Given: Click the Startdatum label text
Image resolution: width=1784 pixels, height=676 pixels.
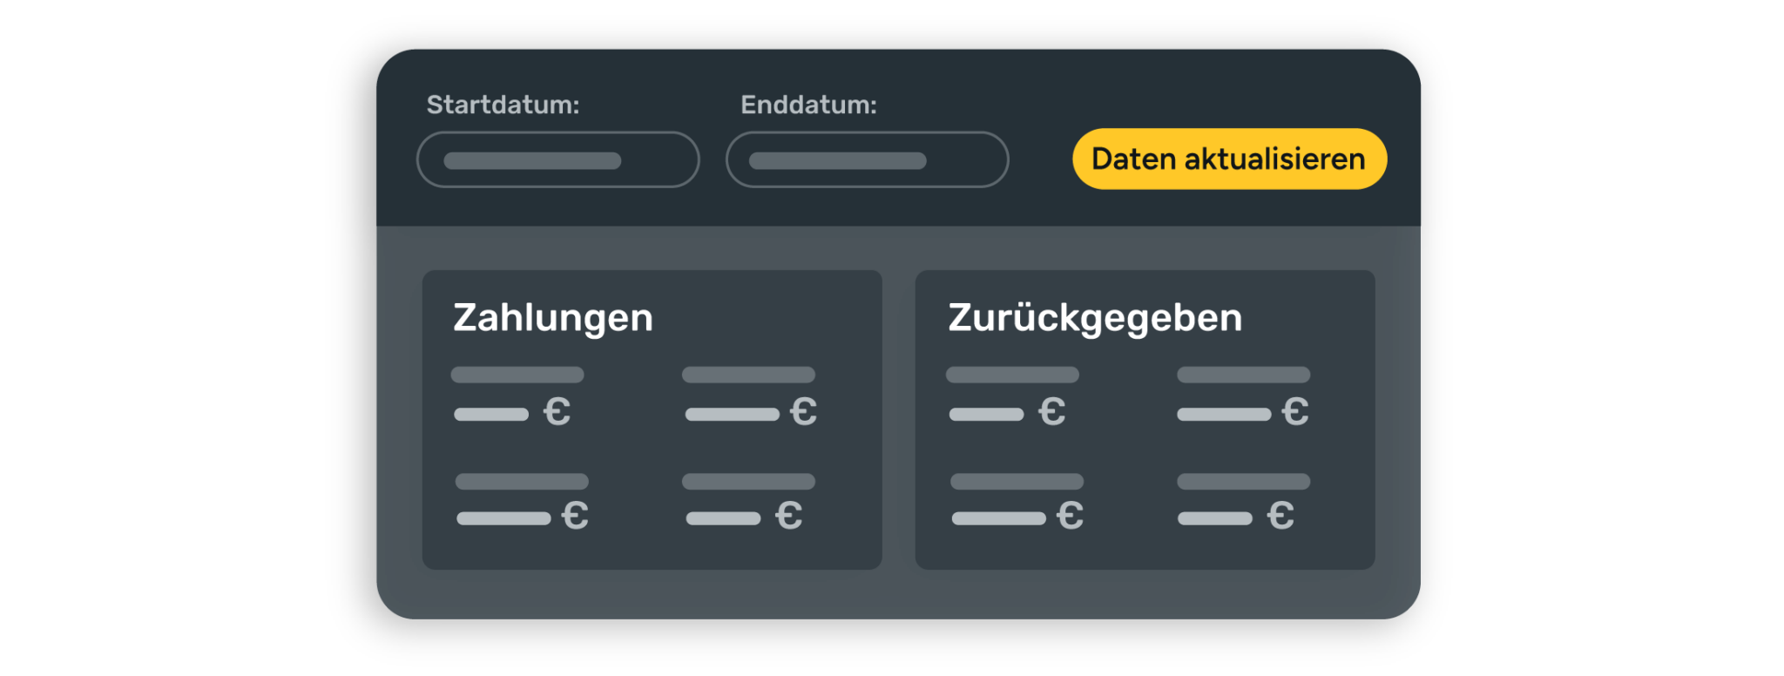Looking at the screenshot, I should (503, 105).
